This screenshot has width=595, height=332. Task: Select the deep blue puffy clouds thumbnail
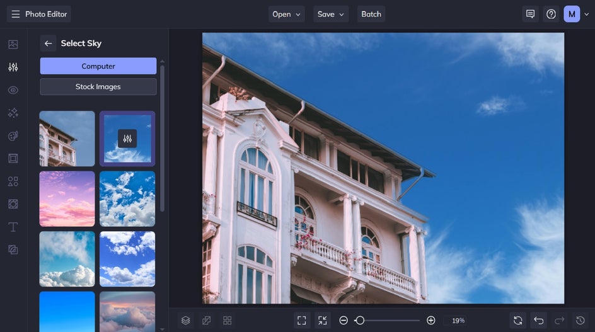[x=127, y=259]
